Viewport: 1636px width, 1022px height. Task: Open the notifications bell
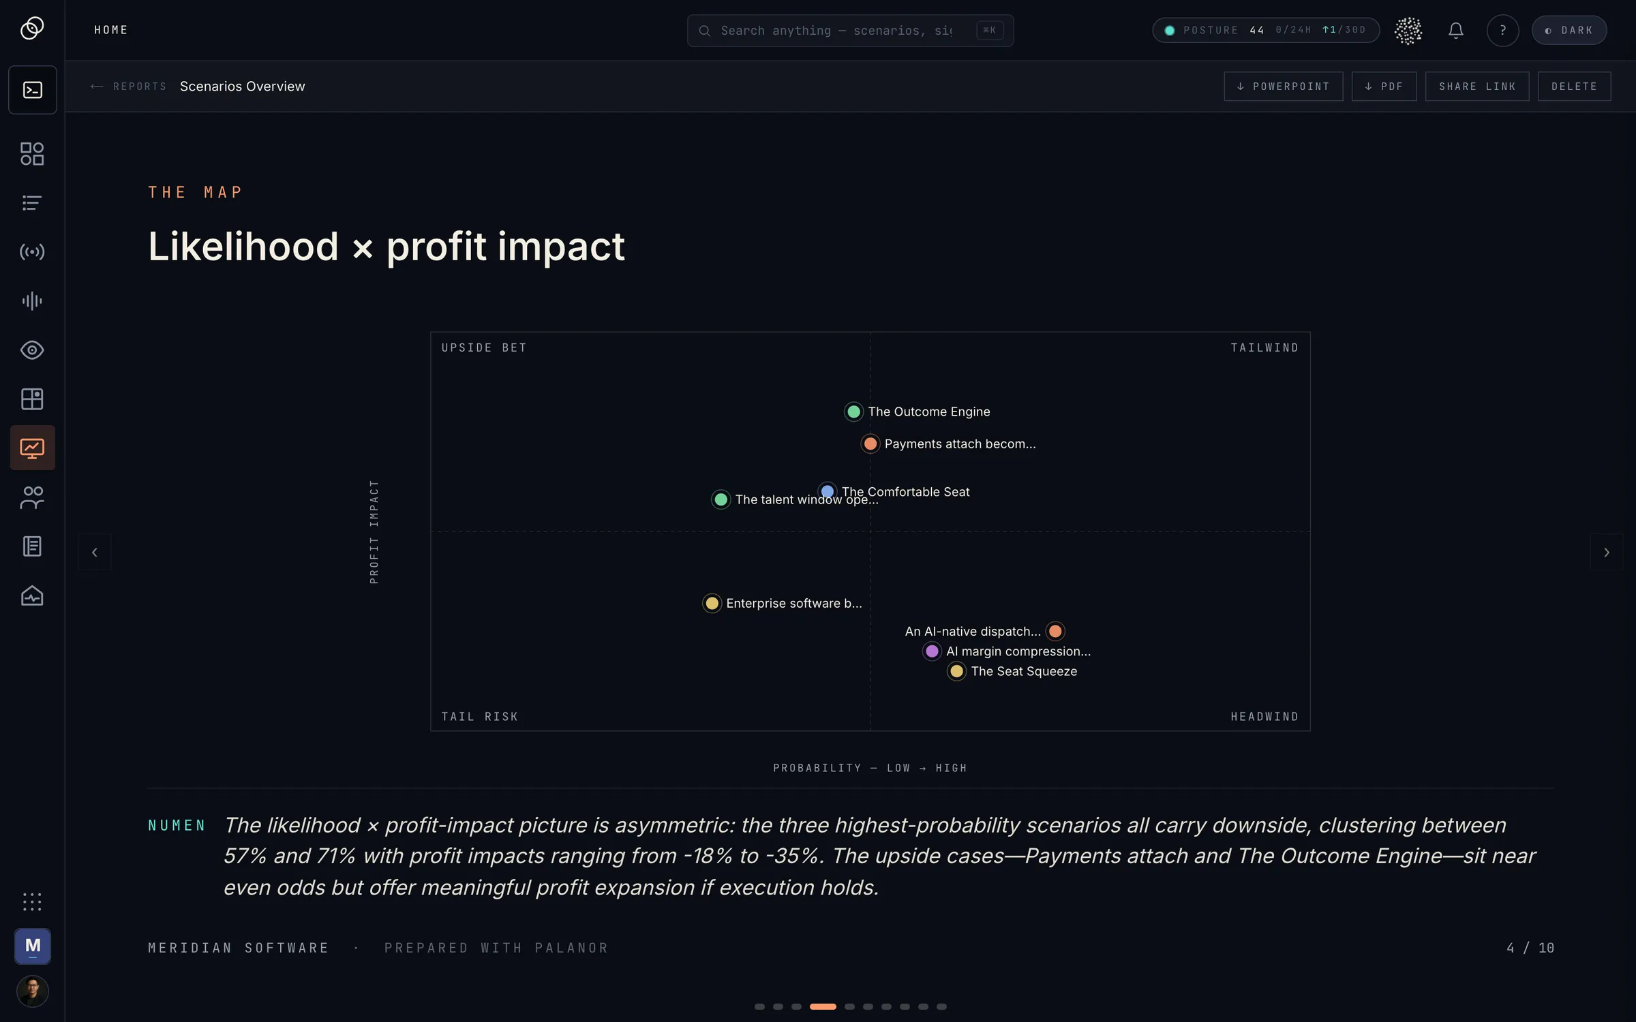[x=1456, y=31]
